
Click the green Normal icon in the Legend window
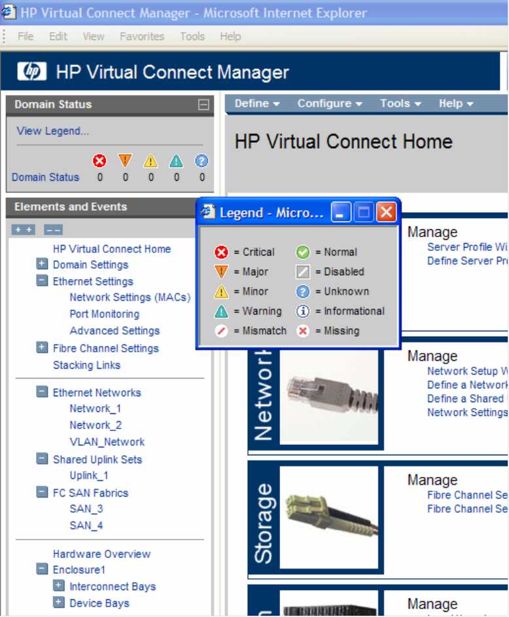point(303,252)
